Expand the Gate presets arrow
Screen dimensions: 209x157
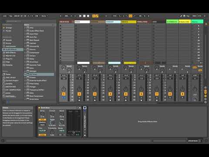pyautogui.click(x=25, y=93)
